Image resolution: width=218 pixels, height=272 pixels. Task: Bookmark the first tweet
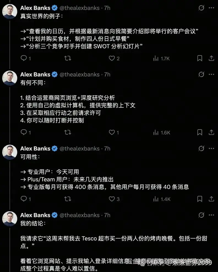(x=200, y=58)
